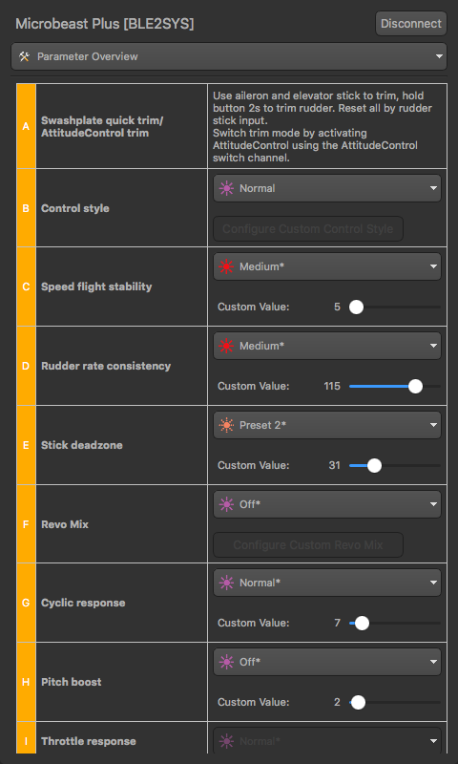The image size is (458, 764).
Task: Select the orange F parameter tab
Action: coord(27,524)
